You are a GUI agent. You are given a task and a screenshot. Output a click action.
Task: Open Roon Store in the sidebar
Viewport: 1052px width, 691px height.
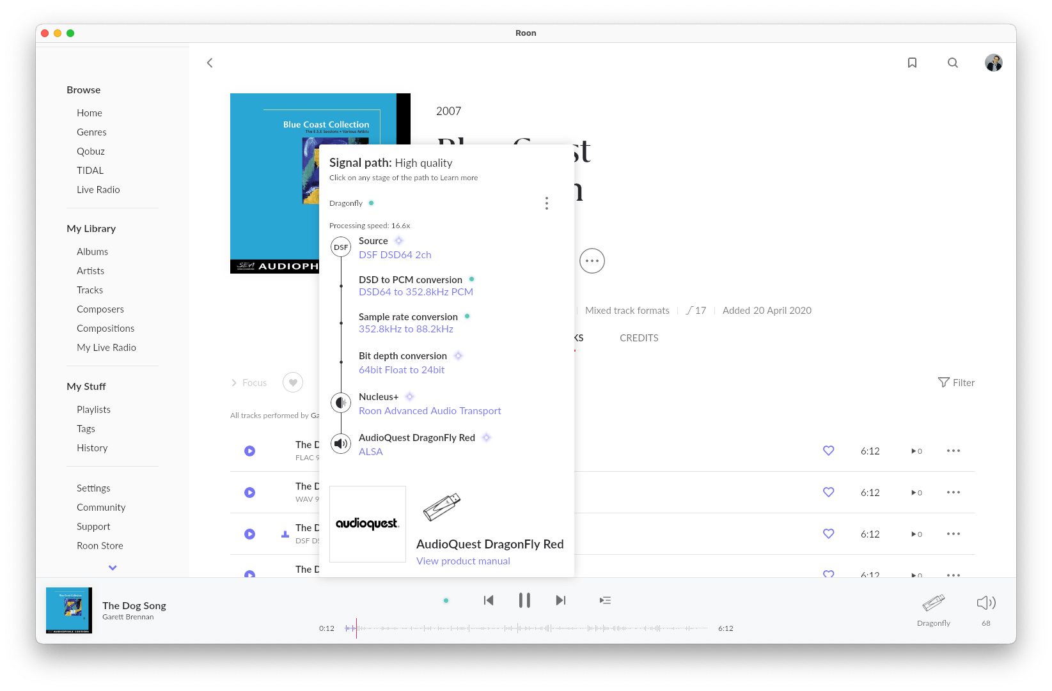pos(100,546)
